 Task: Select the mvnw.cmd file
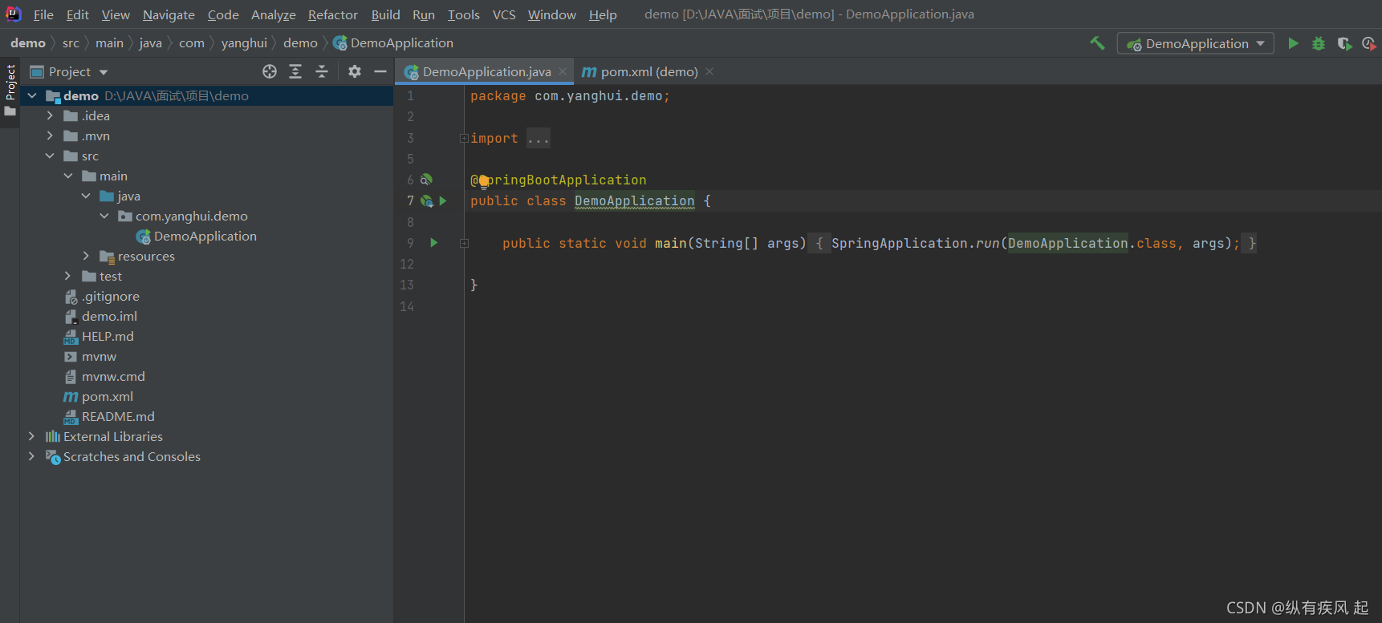click(113, 376)
